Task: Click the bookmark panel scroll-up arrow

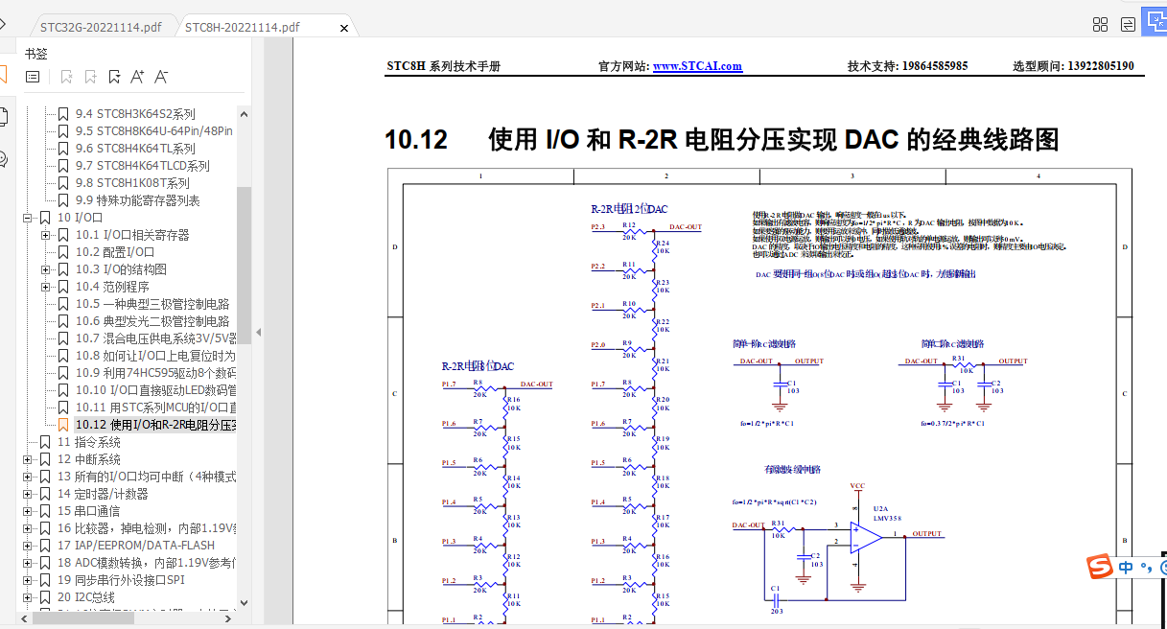Action: [245, 113]
